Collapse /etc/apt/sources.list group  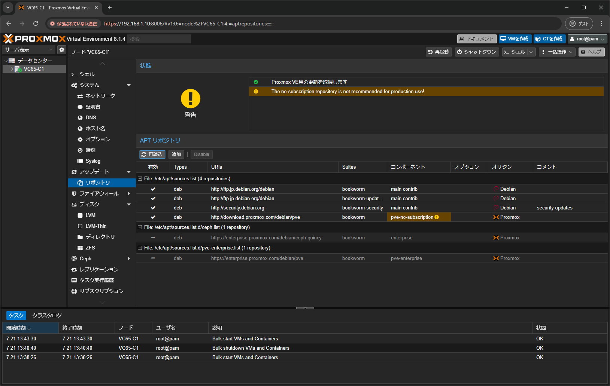(x=140, y=179)
